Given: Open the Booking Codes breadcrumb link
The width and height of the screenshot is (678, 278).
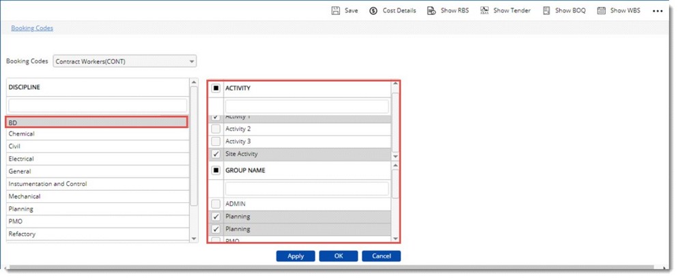Looking at the screenshot, I should tap(32, 28).
